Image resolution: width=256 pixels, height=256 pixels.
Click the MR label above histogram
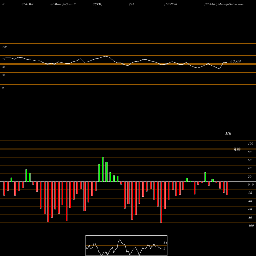(228, 133)
